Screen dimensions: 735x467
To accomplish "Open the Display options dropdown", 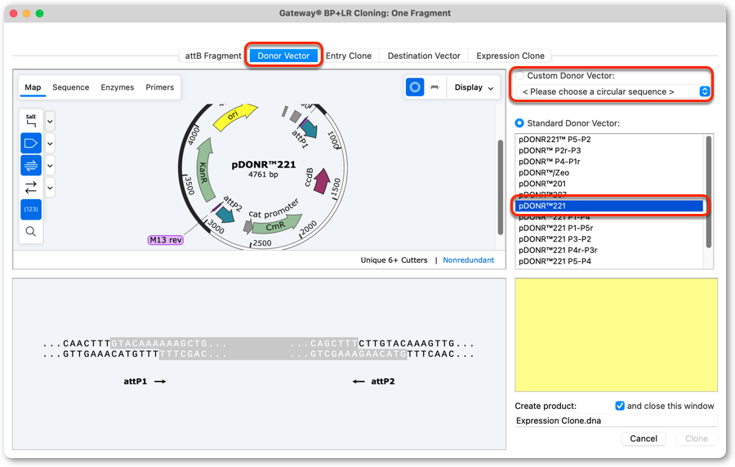I will (x=474, y=87).
